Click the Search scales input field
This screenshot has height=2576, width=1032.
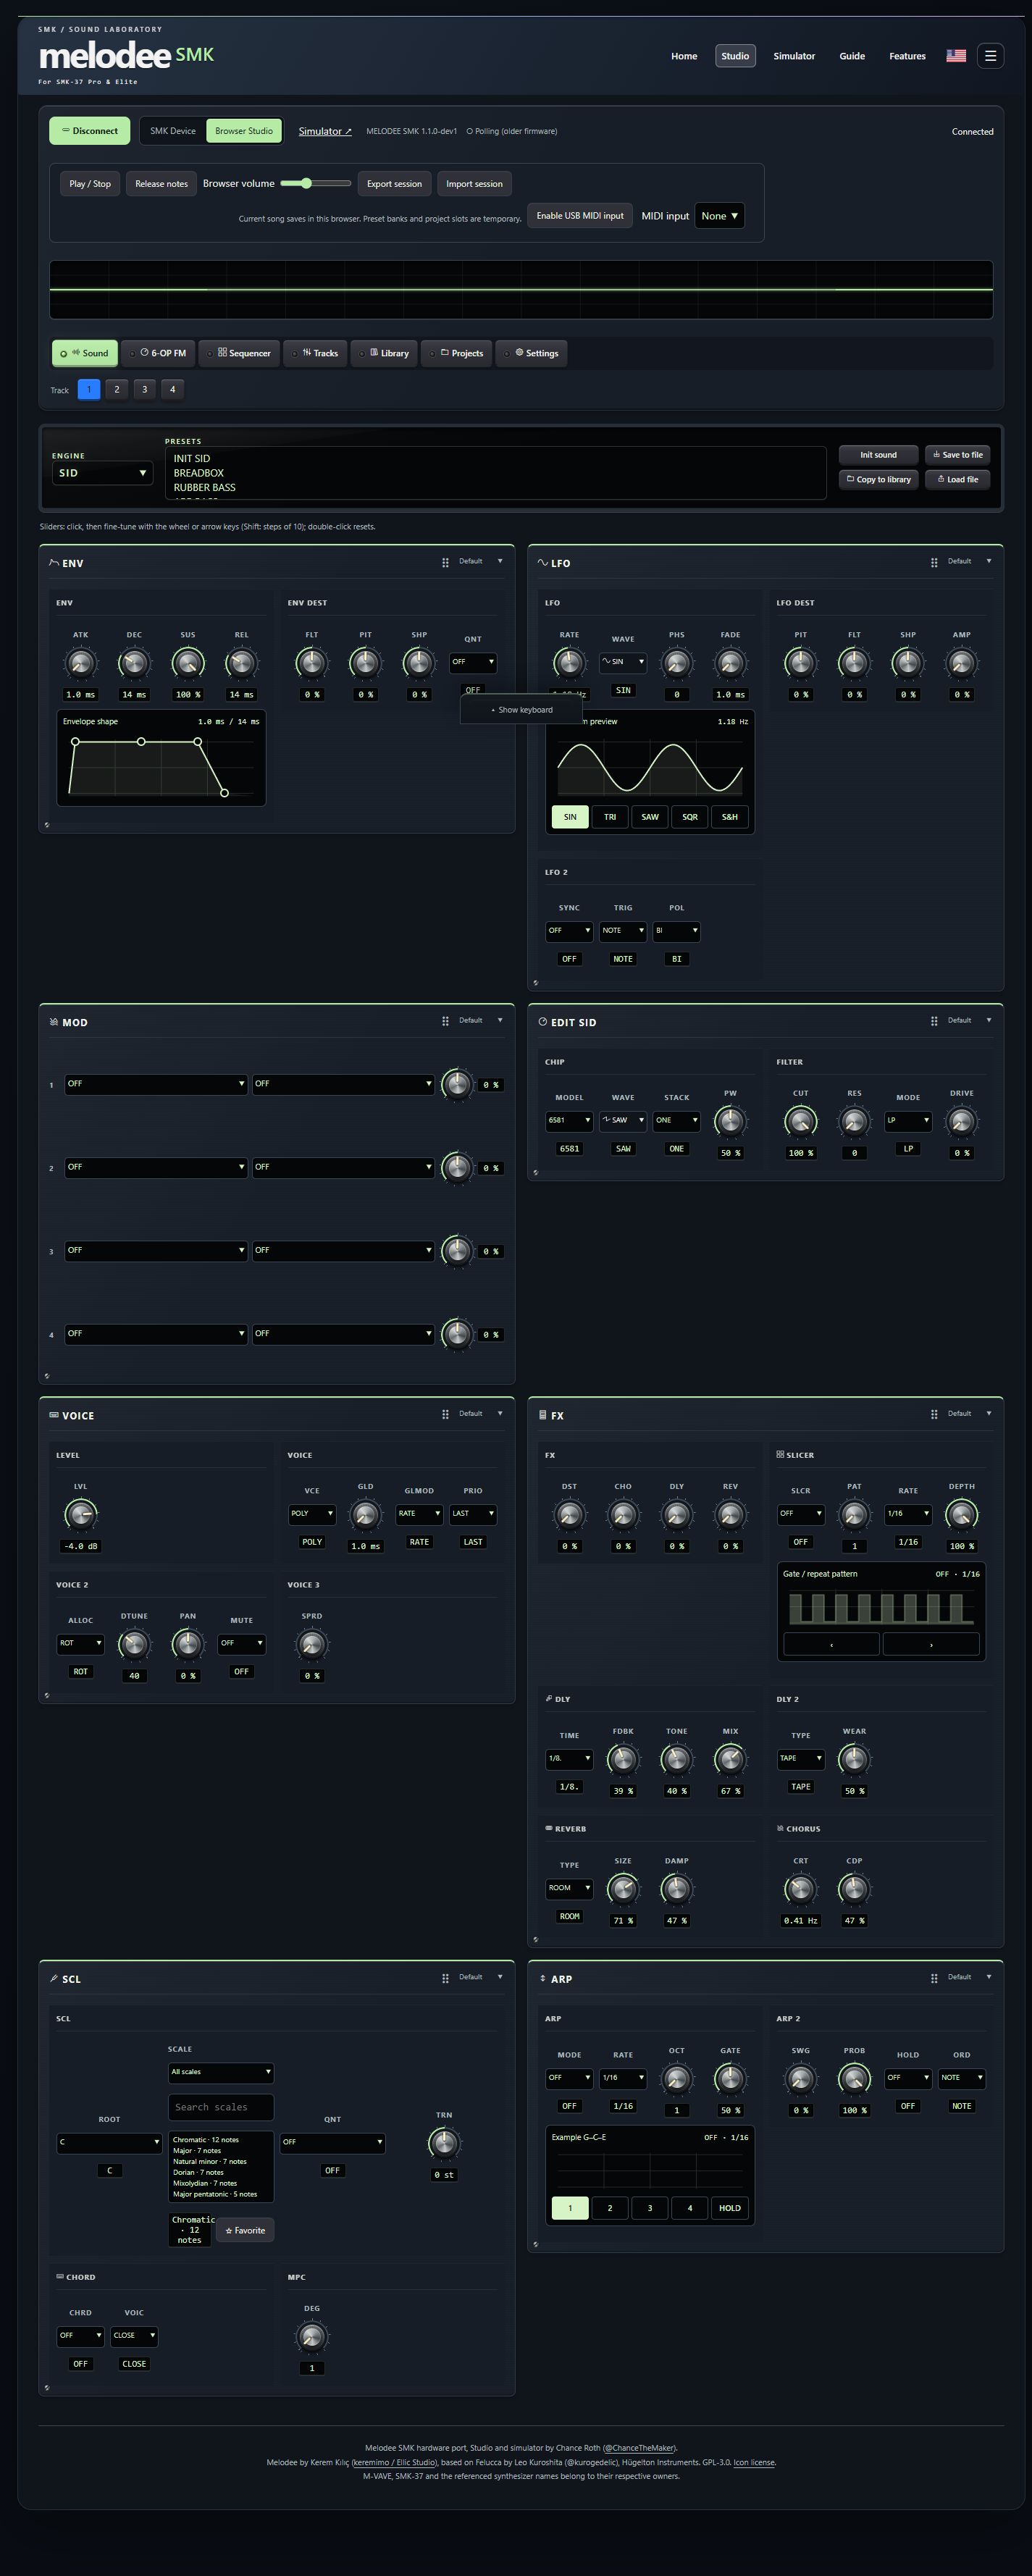[221, 2107]
